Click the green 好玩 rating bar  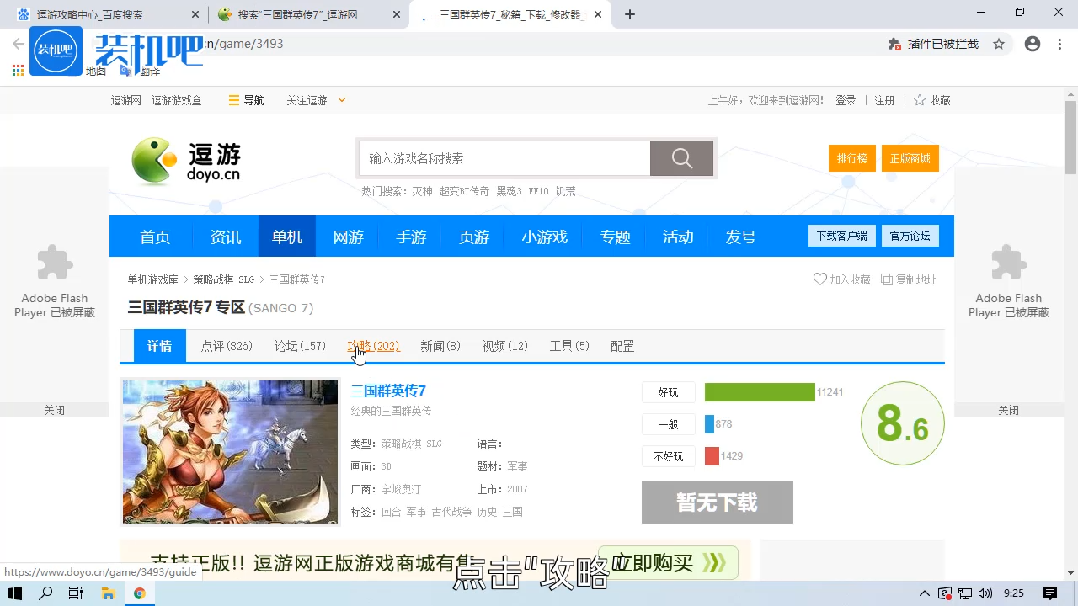point(759,391)
